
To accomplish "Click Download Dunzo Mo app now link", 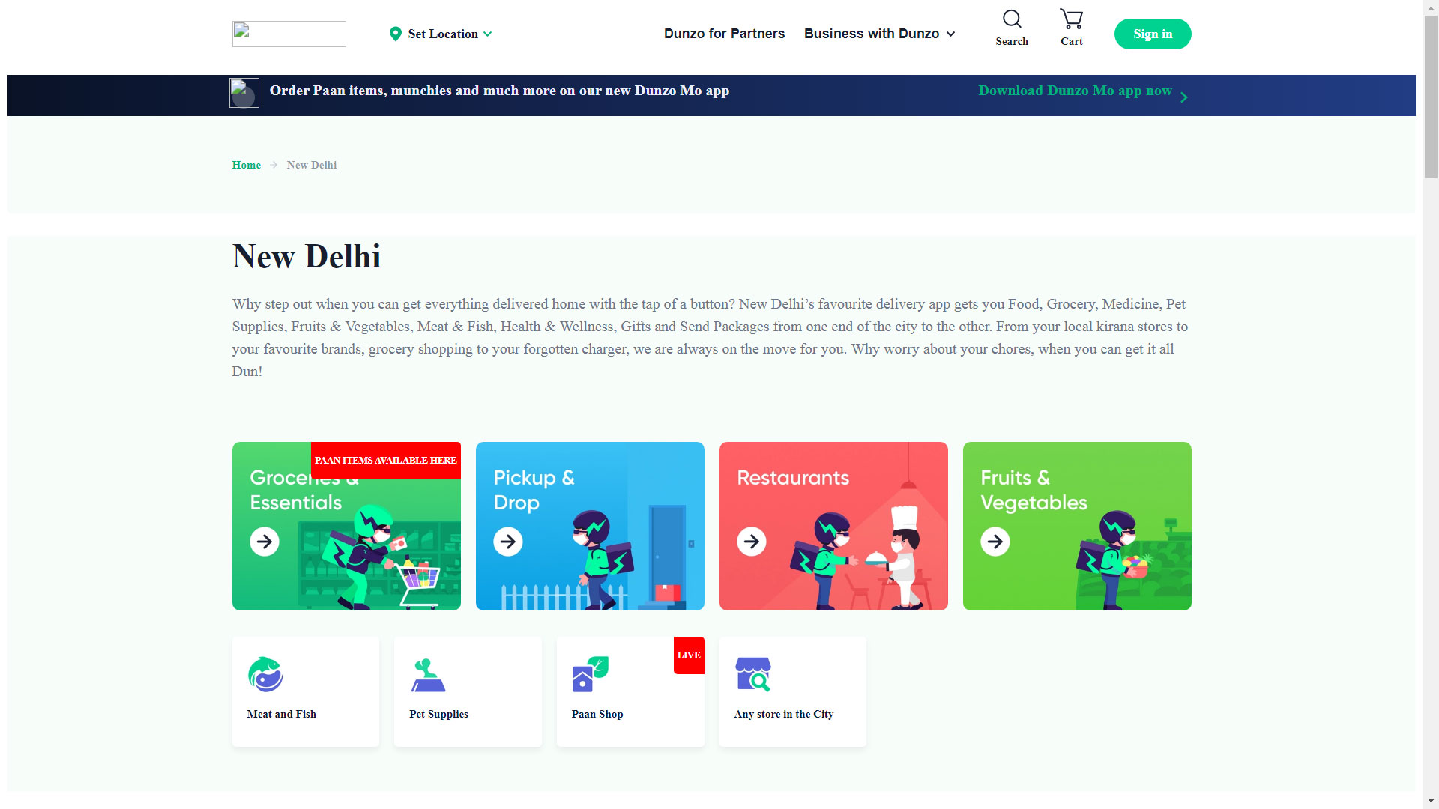I will (1075, 91).
